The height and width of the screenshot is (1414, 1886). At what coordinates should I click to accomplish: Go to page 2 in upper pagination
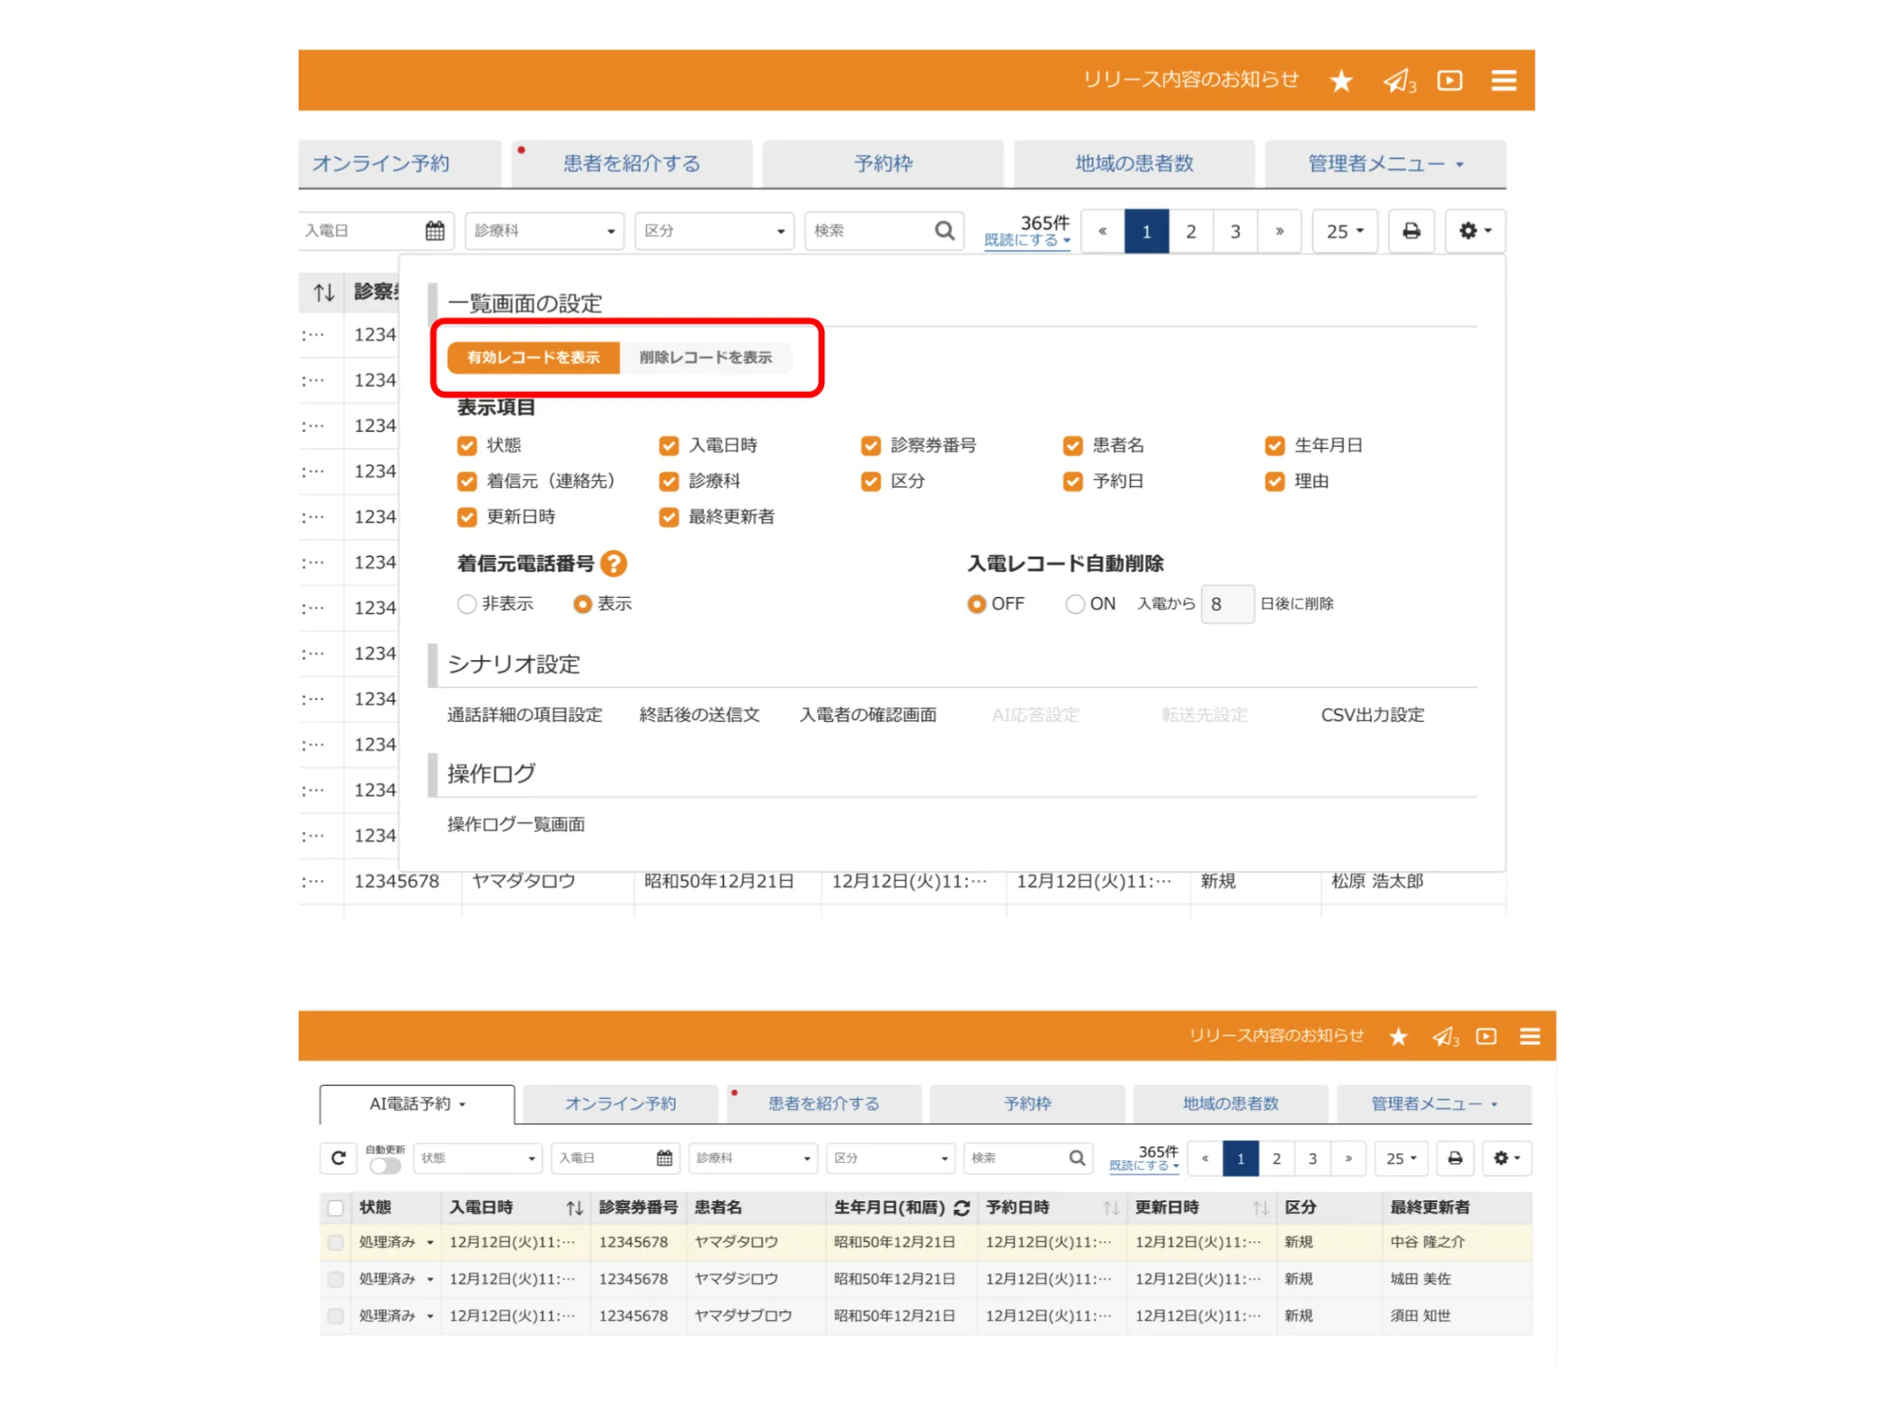click(1191, 232)
